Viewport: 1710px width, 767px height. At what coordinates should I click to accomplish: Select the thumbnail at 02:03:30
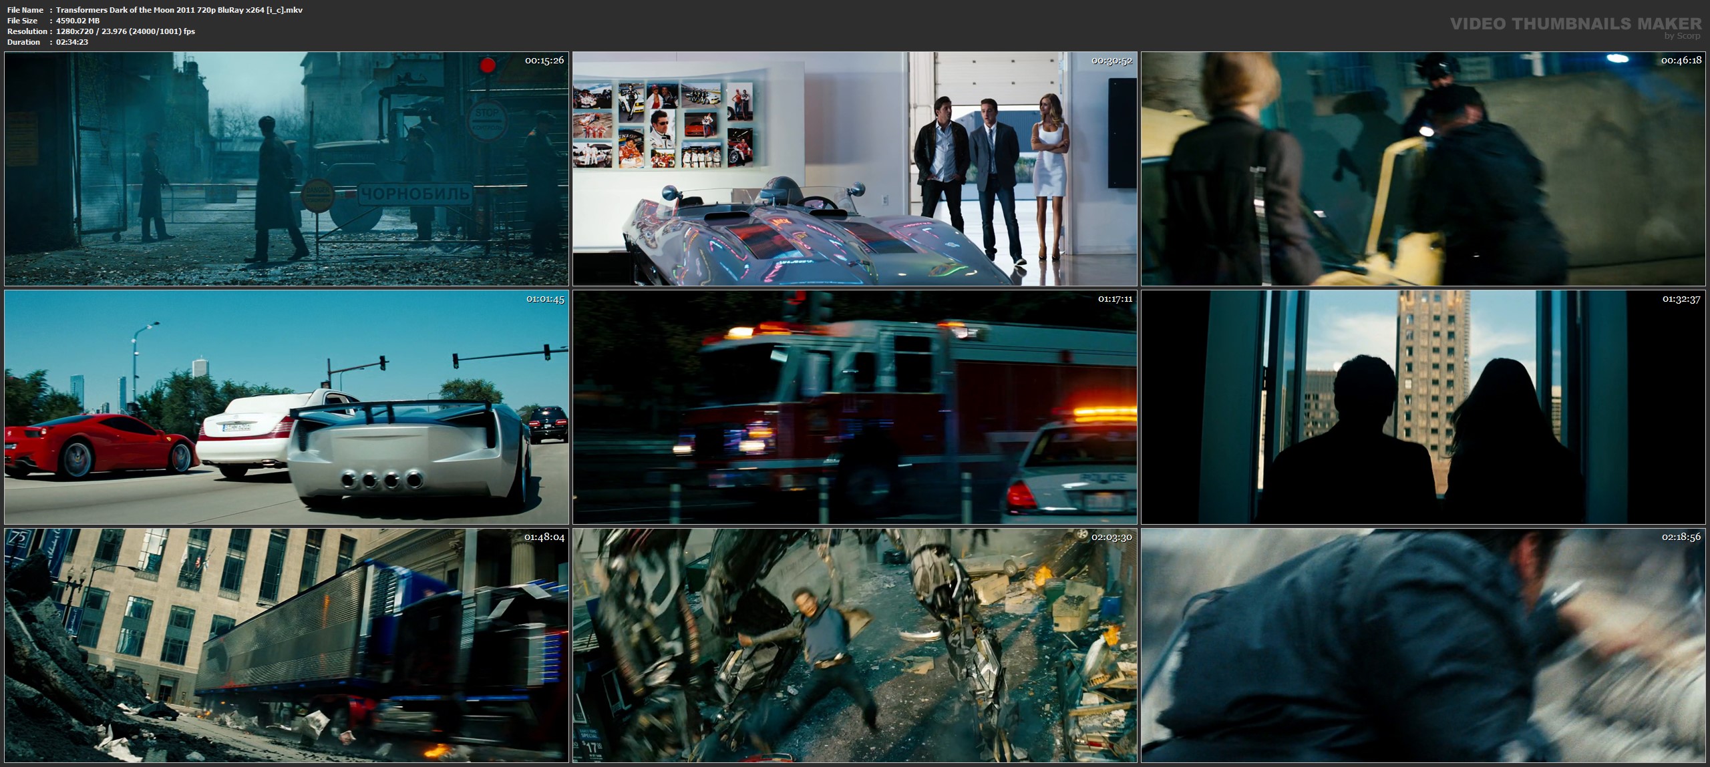[855, 646]
